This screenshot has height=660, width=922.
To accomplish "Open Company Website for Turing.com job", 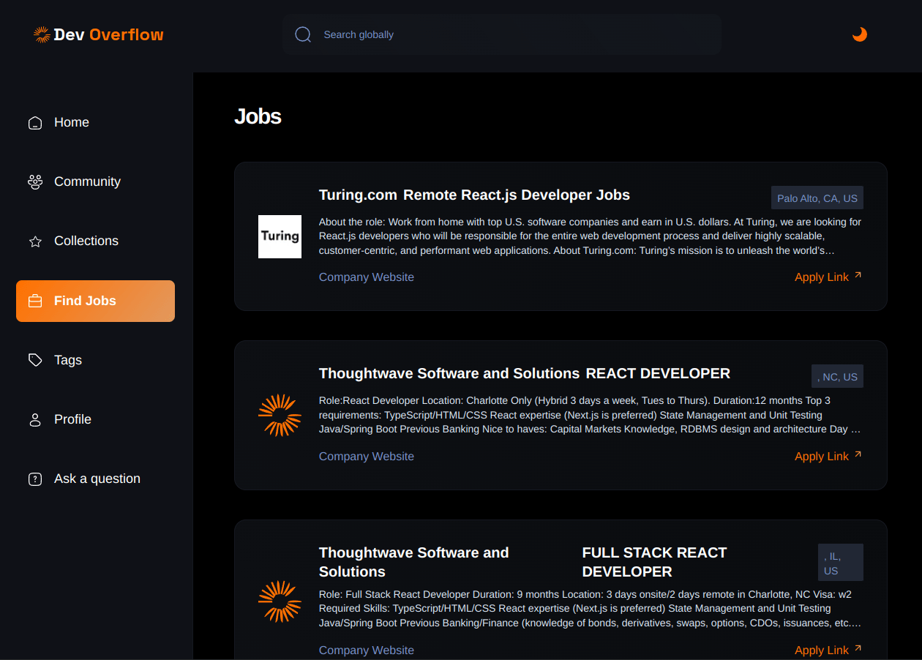I will [366, 277].
